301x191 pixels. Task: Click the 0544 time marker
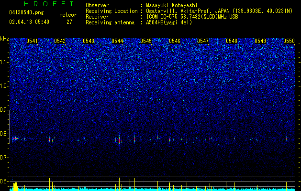(117, 41)
